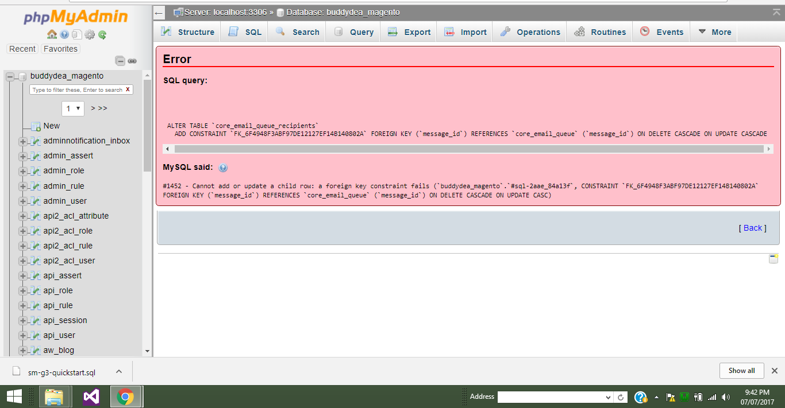Image resolution: width=785 pixels, height=408 pixels.
Task: Expand the adminnotification_inbox table node
Action: click(22, 141)
